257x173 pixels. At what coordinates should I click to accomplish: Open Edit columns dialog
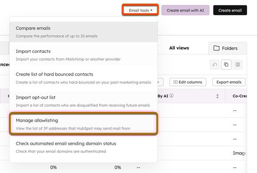click(x=188, y=82)
